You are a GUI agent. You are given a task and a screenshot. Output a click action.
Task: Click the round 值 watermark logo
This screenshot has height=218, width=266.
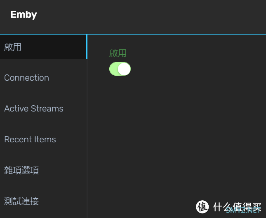(x=202, y=206)
